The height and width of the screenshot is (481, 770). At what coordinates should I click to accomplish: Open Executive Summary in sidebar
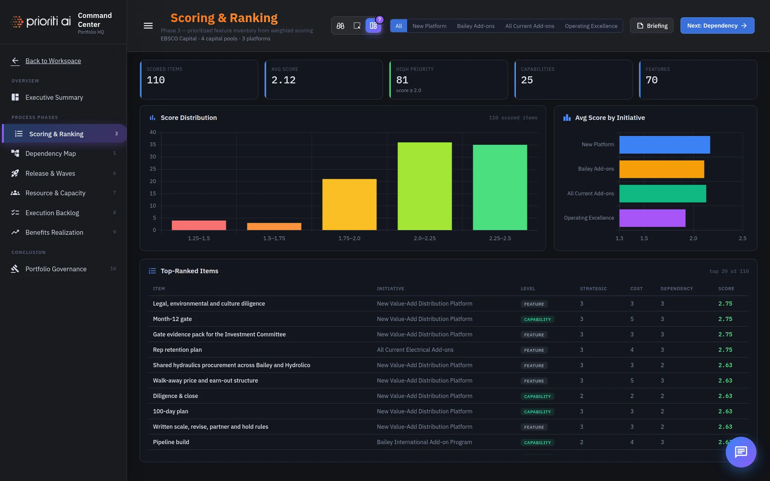coord(64,97)
